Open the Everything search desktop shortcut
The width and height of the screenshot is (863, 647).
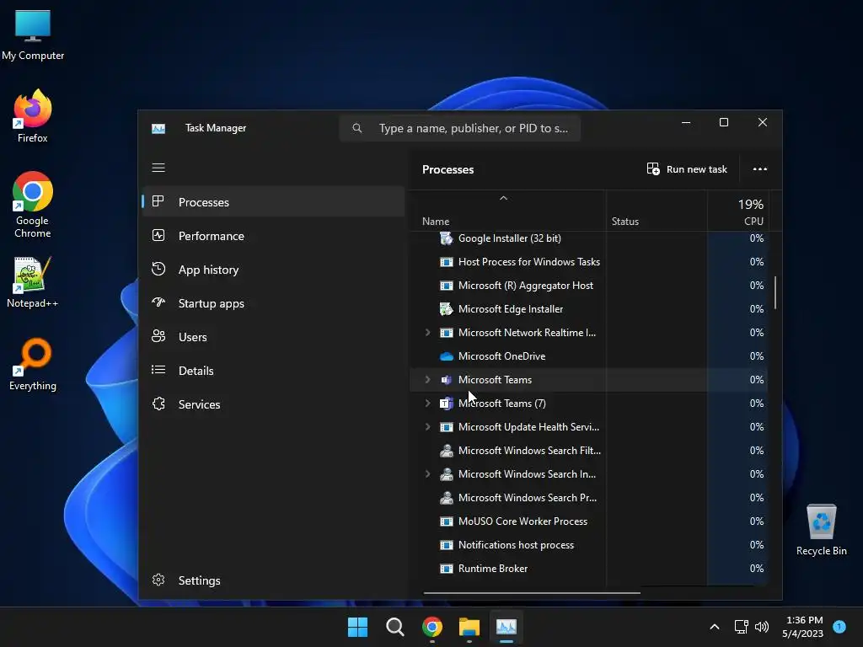(x=33, y=364)
